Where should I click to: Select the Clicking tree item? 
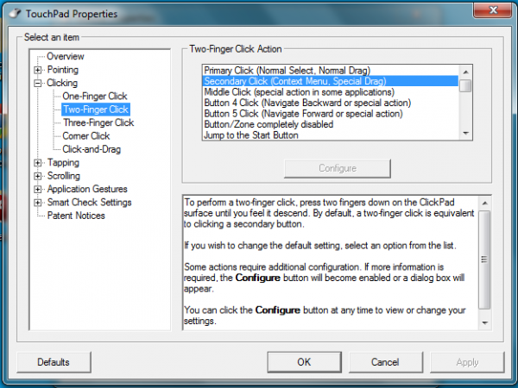(x=62, y=83)
